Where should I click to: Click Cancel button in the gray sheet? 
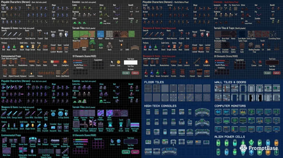[x=135, y=73]
